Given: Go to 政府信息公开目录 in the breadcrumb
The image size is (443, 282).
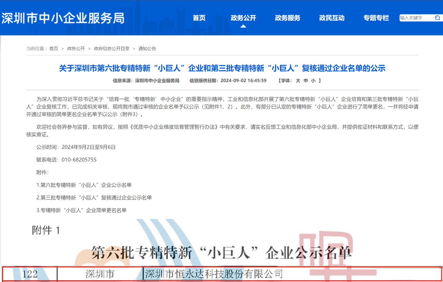Looking at the screenshot, I should click(x=112, y=49).
